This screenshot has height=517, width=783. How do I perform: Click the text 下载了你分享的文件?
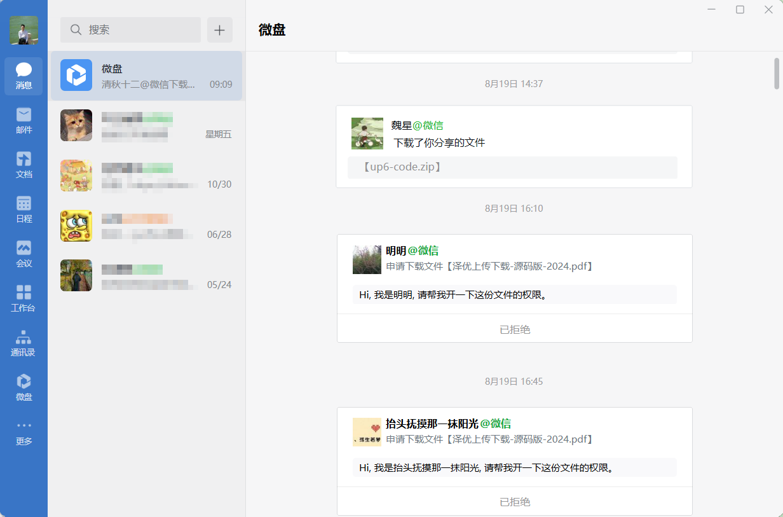click(439, 142)
